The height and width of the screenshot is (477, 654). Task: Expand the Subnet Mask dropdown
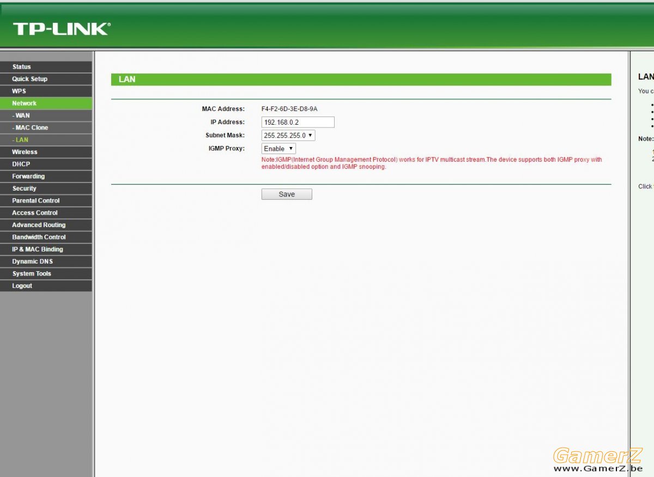pyautogui.click(x=288, y=136)
